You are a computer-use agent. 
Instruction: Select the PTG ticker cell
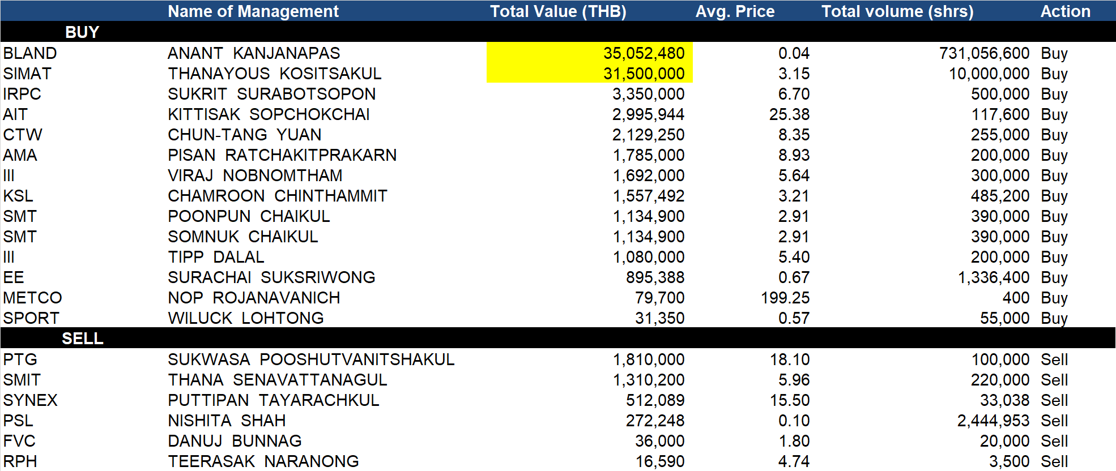click(x=20, y=359)
